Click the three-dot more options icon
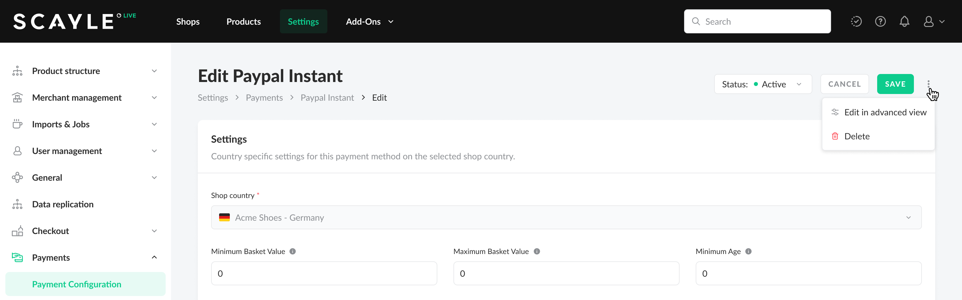 [928, 84]
